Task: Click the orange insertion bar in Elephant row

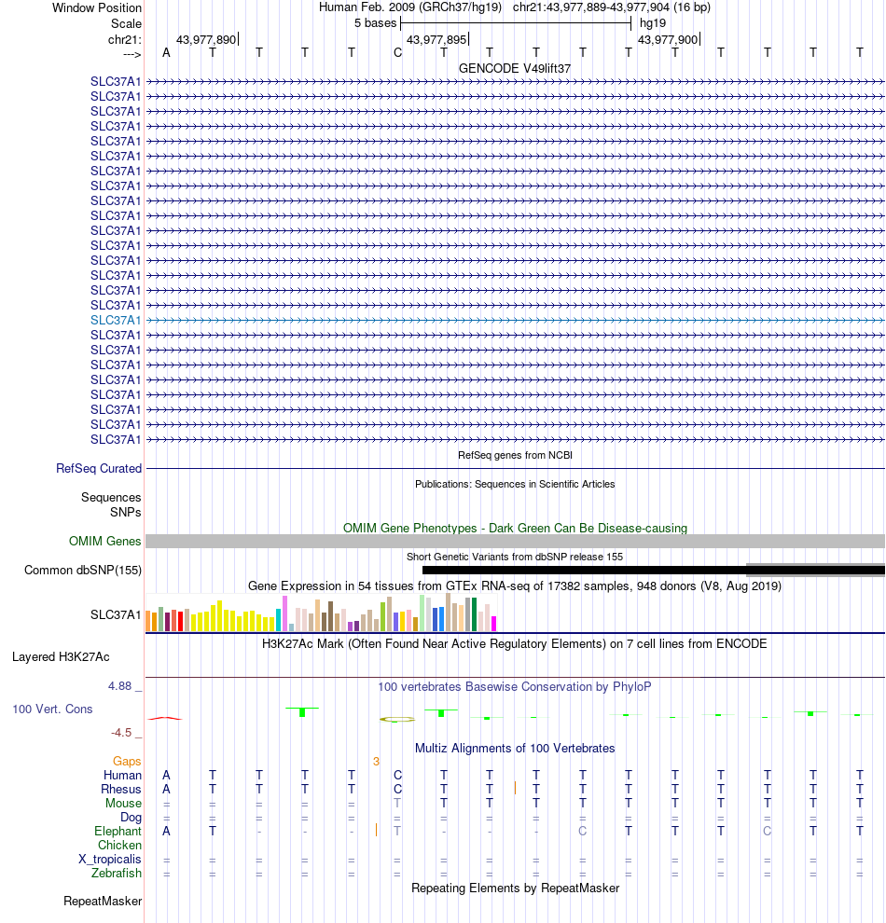Action: coord(376,830)
